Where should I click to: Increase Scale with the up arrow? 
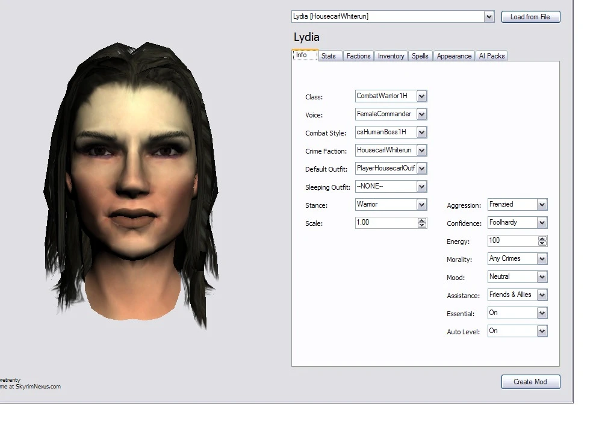click(422, 220)
